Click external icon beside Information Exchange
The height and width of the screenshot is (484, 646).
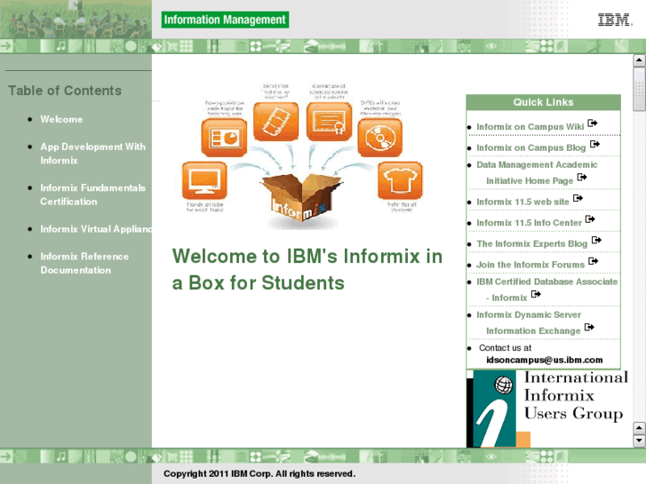pos(589,327)
